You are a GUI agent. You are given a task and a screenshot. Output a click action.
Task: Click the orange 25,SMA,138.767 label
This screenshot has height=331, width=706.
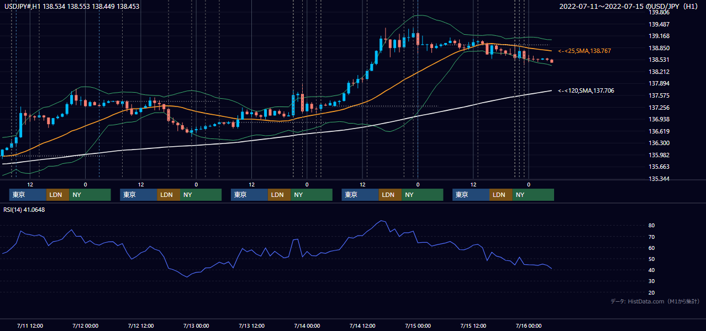(584, 51)
